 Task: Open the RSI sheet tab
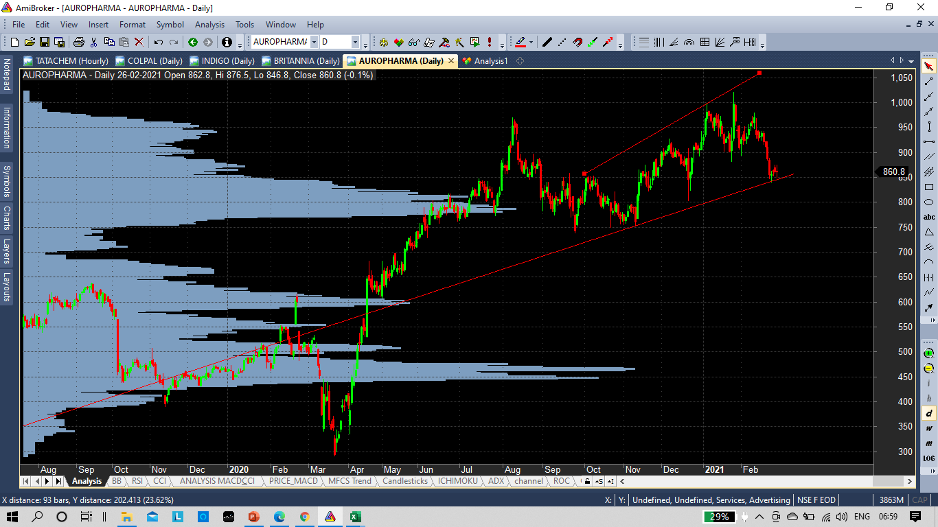coord(137,481)
